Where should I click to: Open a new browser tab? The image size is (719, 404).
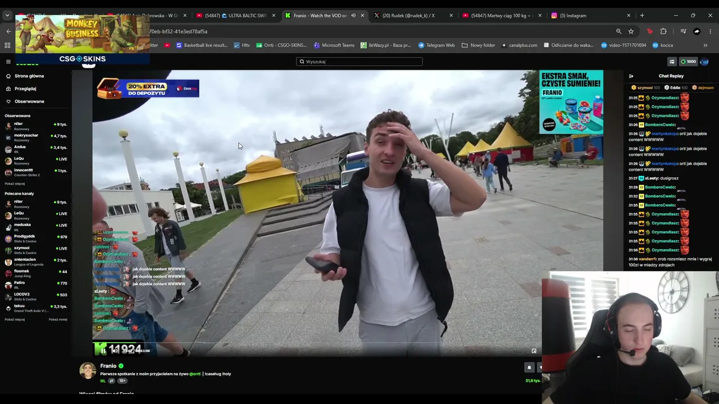(x=642, y=16)
